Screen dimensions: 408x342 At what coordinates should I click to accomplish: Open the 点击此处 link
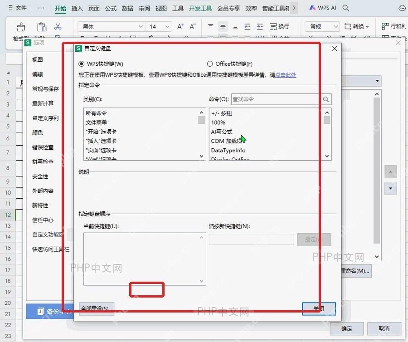286,75
